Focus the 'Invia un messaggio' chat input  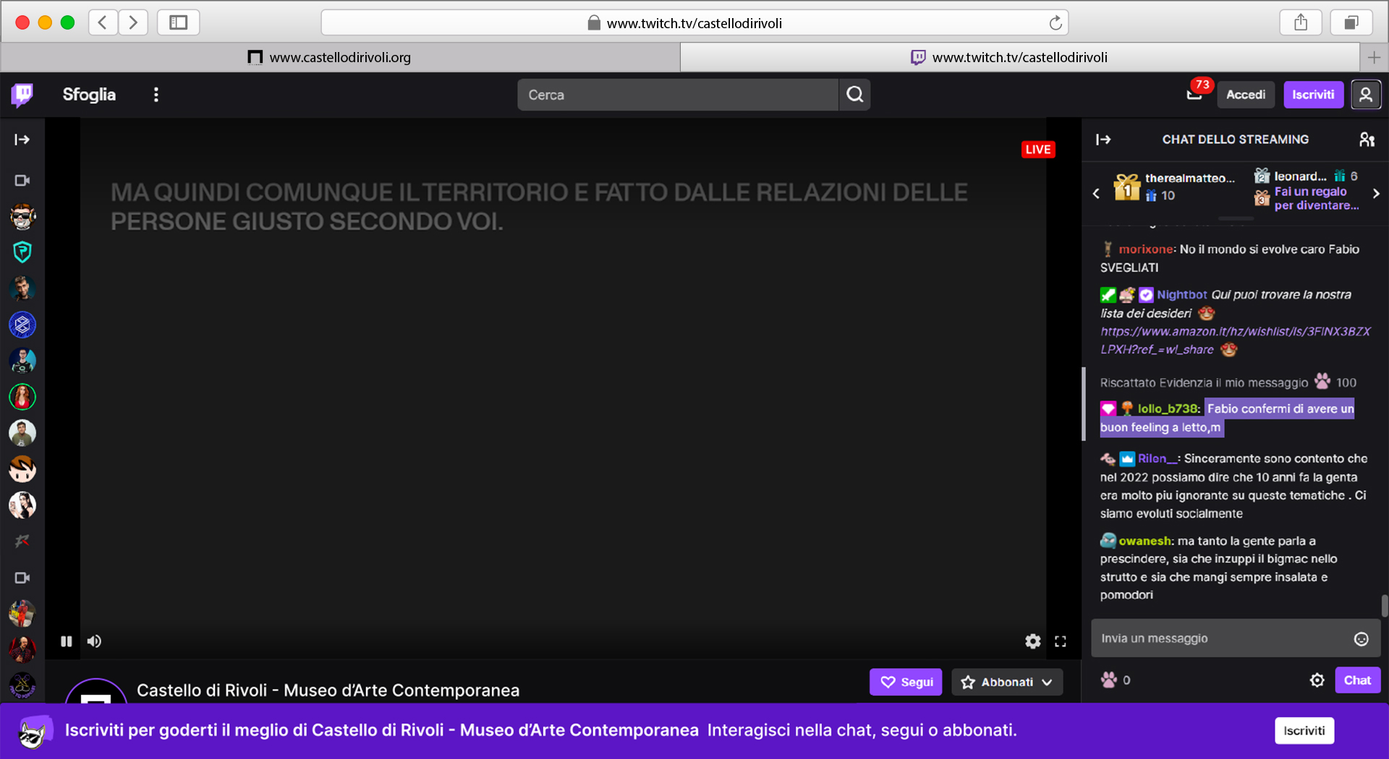[x=1236, y=638]
